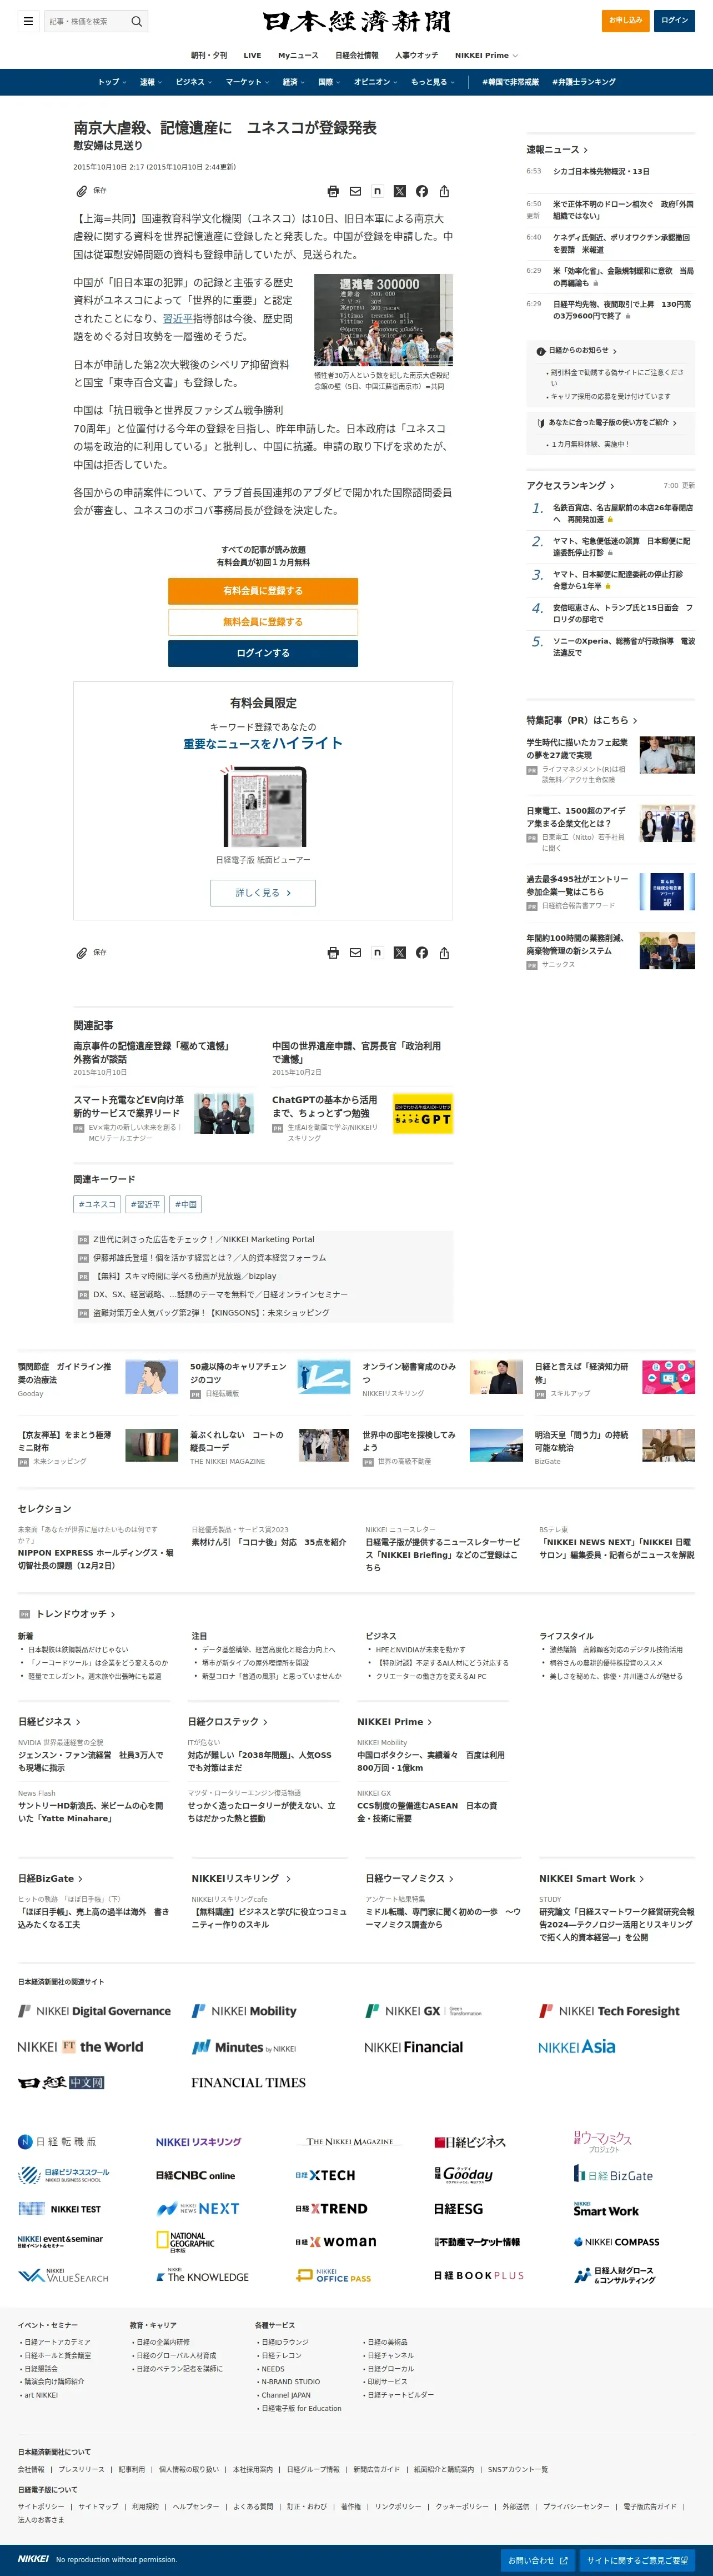Image resolution: width=713 pixels, height=2576 pixels.
Task: Open the NIKKEI GX logo
Action: point(423,2011)
